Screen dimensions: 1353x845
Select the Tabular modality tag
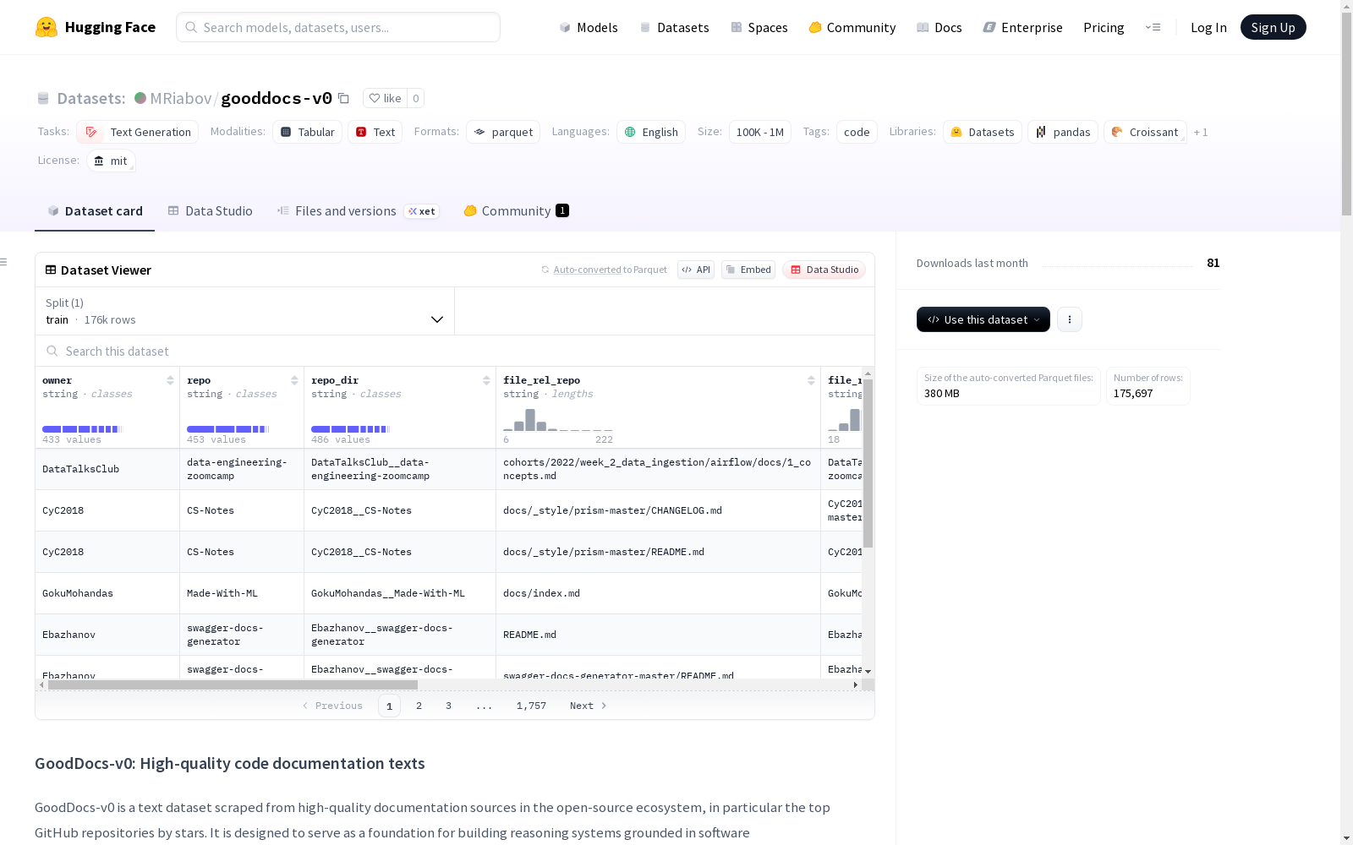(307, 132)
